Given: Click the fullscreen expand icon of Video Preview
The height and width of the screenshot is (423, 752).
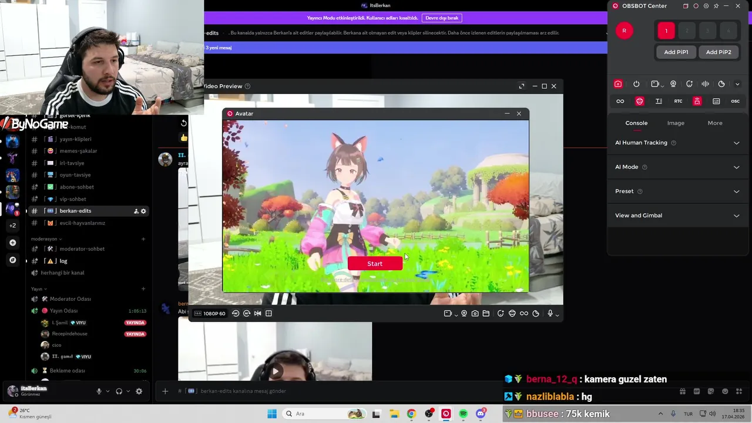Looking at the screenshot, I should pyautogui.click(x=522, y=86).
